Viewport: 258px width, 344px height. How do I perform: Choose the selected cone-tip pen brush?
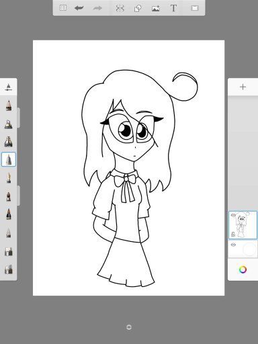coord(9,159)
